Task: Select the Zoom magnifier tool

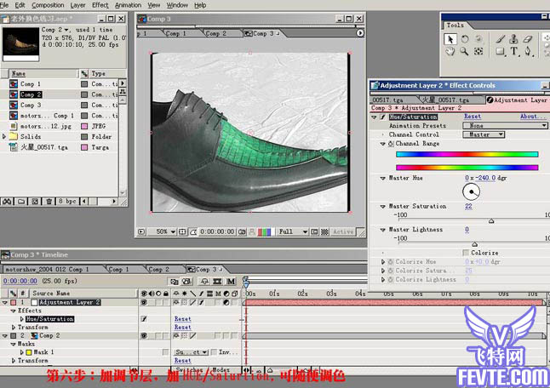Action: 464,52
